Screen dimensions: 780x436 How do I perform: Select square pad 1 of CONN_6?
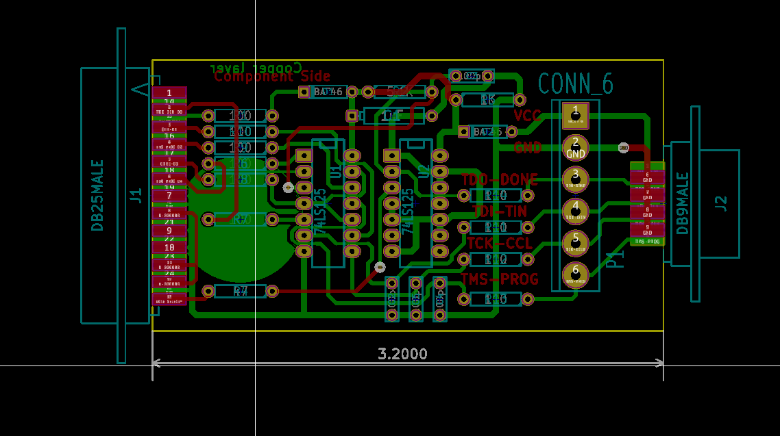point(576,116)
